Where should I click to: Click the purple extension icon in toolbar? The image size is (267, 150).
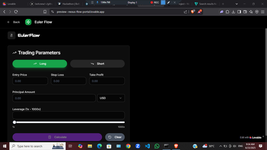click(222, 12)
